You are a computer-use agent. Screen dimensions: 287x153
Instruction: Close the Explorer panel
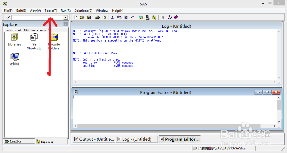65,24
